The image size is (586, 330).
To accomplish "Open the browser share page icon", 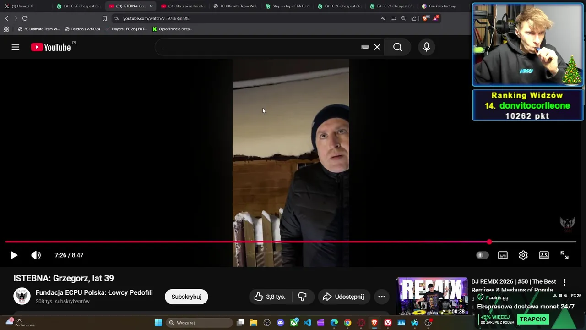I will pyautogui.click(x=414, y=18).
